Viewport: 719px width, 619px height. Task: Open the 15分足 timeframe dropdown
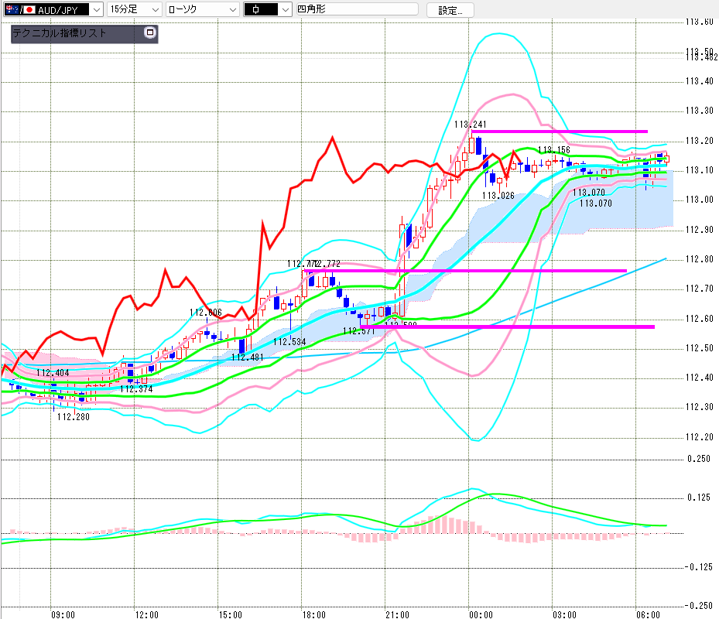135,9
